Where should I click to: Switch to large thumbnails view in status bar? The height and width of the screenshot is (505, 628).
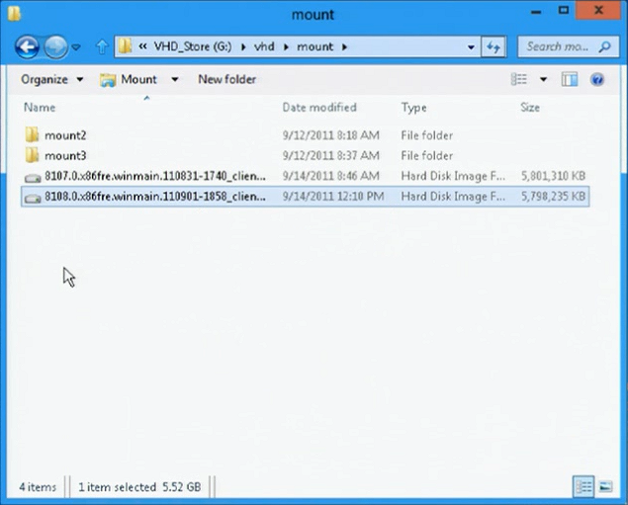coord(605,486)
